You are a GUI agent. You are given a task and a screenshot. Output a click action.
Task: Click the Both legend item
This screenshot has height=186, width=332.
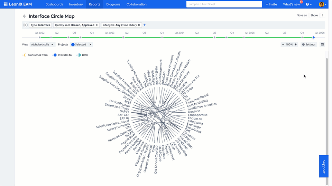tap(82, 55)
